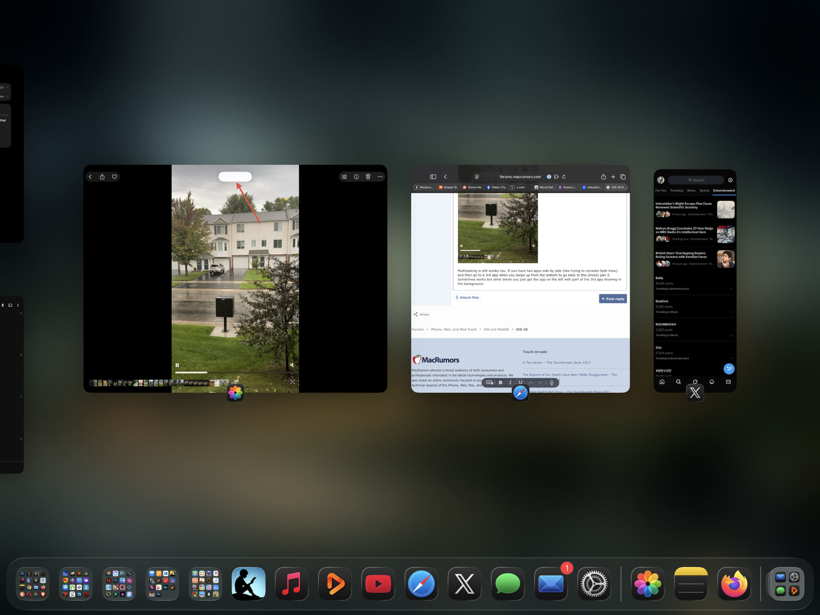Tap the trash icon in Photos

(x=368, y=177)
